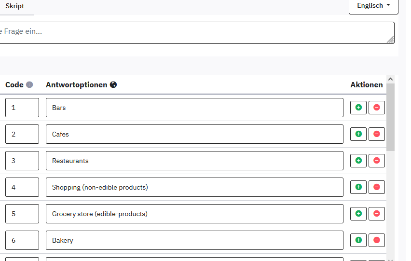The width and height of the screenshot is (411, 261).
Task: Add answer option after Bars row
Action: pyautogui.click(x=358, y=108)
